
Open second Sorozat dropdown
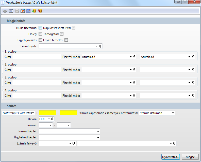pyautogui.click(x=69, y=125)
